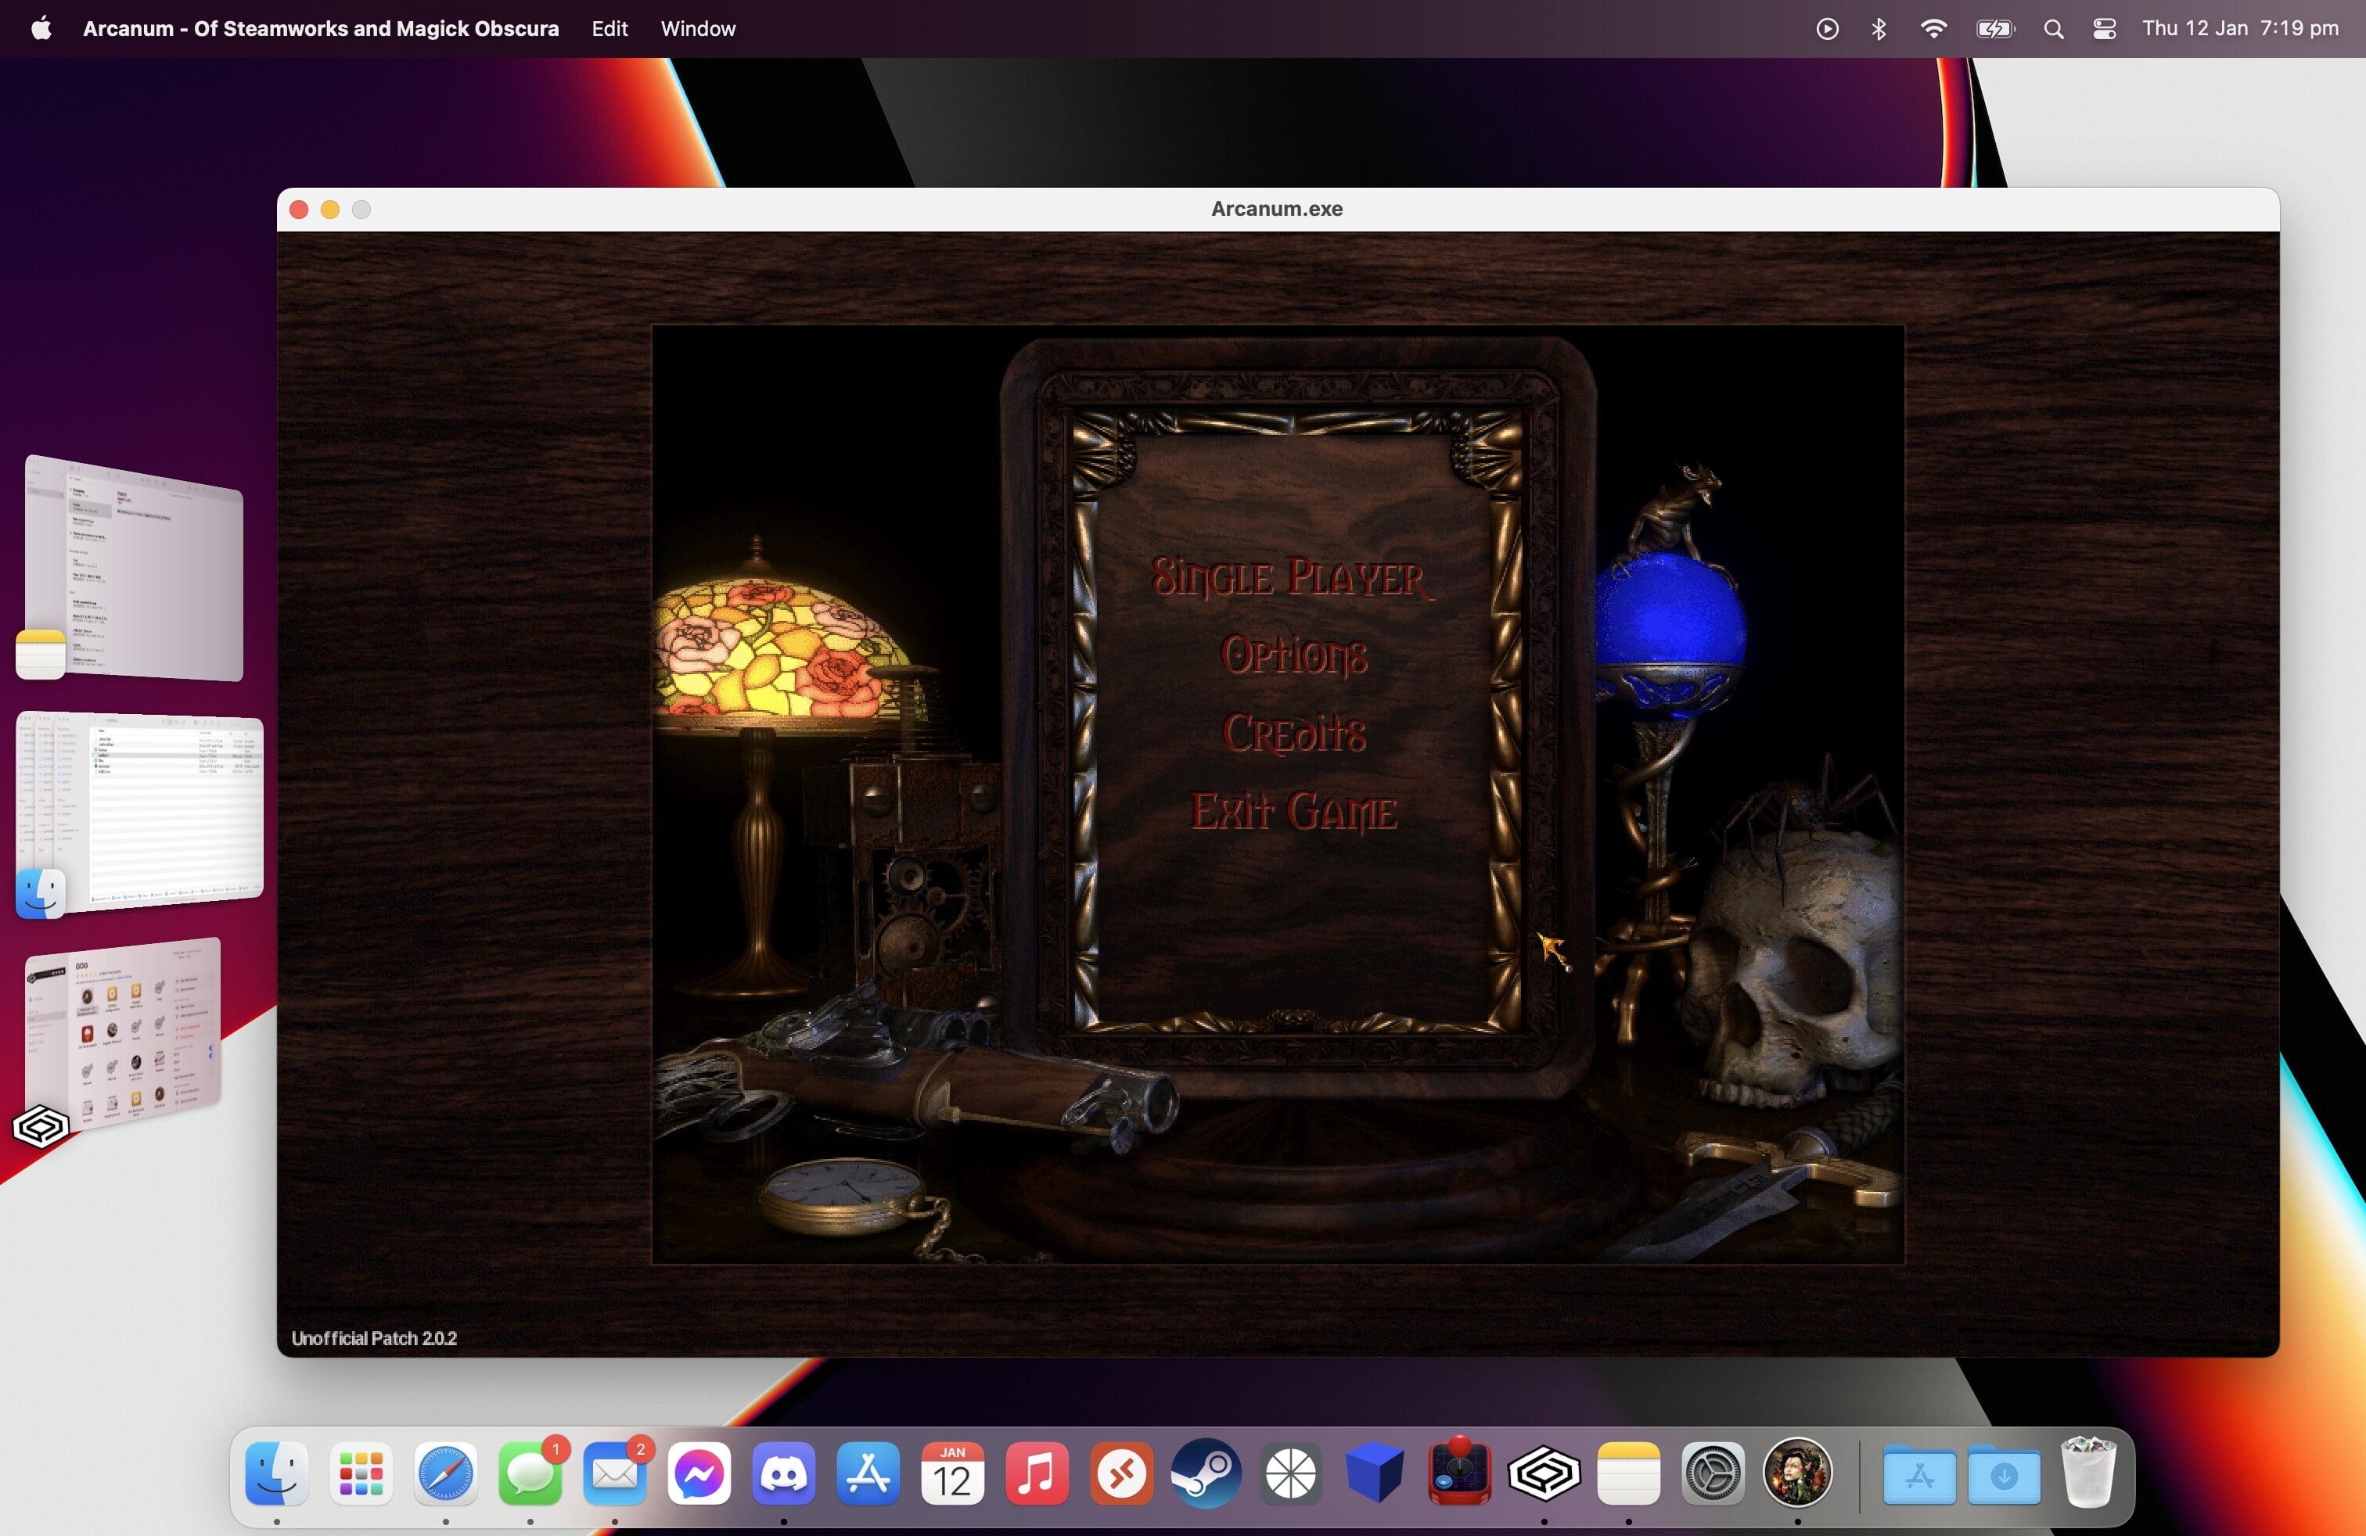Open the Wi-Fi status menu
The height and width of the screenshot is (1536, 2366).
tap(1933, 29)
